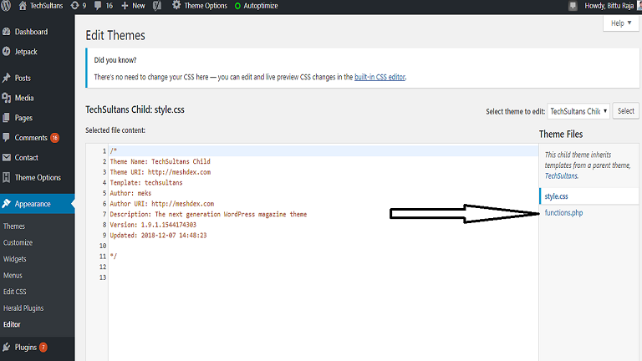The width and height of the screenshot is (642, 361).
Task: Click the Template: techsultans code line
Action: coord(146,183)
